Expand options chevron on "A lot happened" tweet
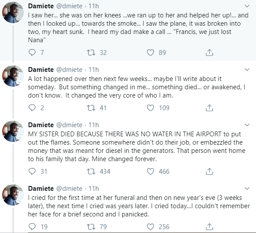Viewport: 256px width, 233px height. (247, 70)
